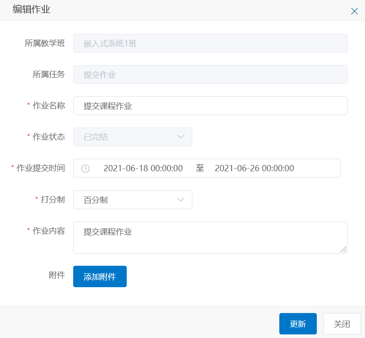Image resolution: width=365 pixels, height=338 pixels.
Task: Click the 附件 label
Action: [x=57, y=275]
